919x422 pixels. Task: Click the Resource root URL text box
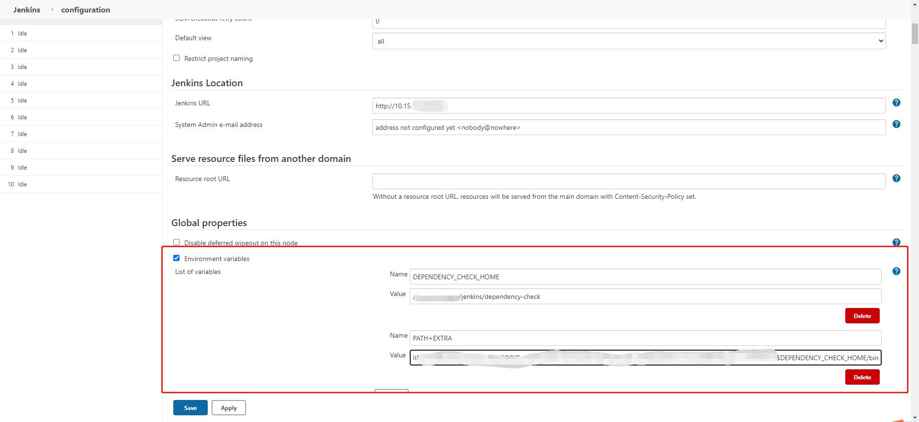(628, 181)
